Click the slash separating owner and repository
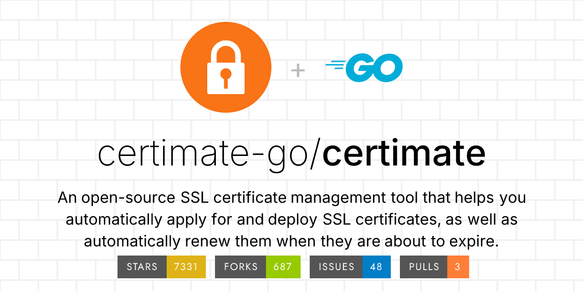 click(x=315, y=154)
